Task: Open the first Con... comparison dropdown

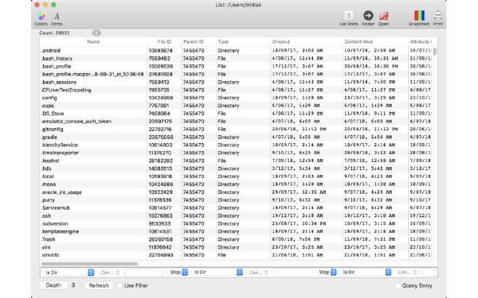Action: (109, 273)
